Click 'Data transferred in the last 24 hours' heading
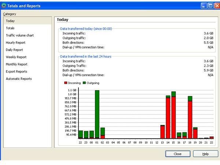This screenshot has width=220, height=165. 86,56
